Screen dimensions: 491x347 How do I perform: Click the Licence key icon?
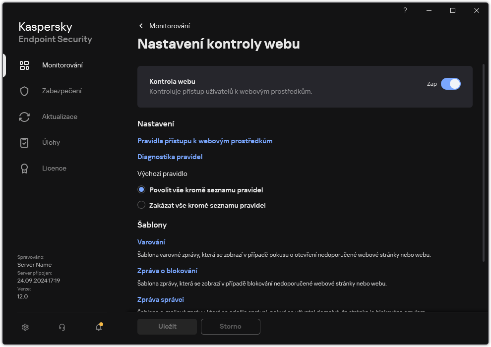tap(24, 168)
